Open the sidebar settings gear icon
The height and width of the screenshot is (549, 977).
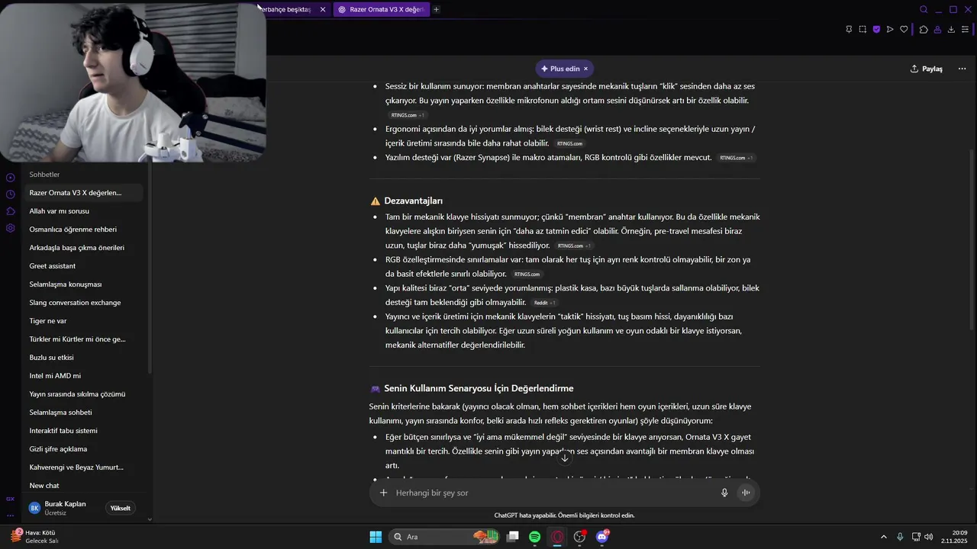point(11,228)
